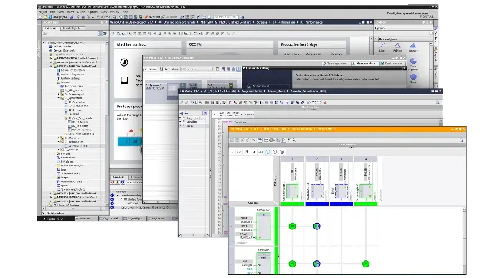495x278 pixels.
Task: Collapse the project root node in the project tree
Action: pyautogui.click(x=44, y=42)
